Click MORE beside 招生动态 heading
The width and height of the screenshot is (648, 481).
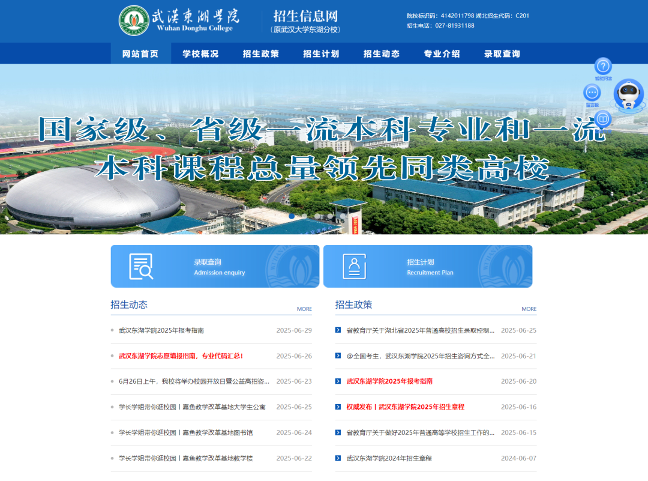point(304,309)
